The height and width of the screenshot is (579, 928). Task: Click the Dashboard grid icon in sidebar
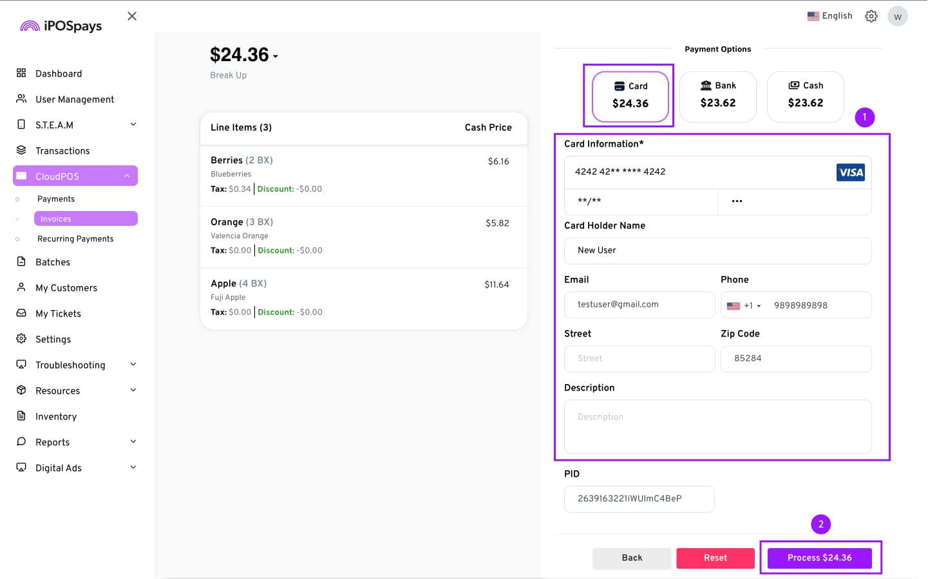[21, 73]
